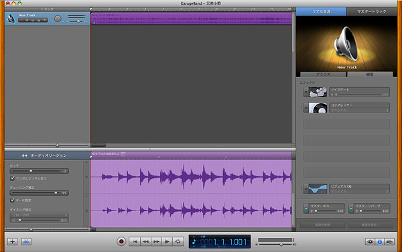Click the New Track pan knob
The image size is (402, 252).
click(x=58, y=19)
